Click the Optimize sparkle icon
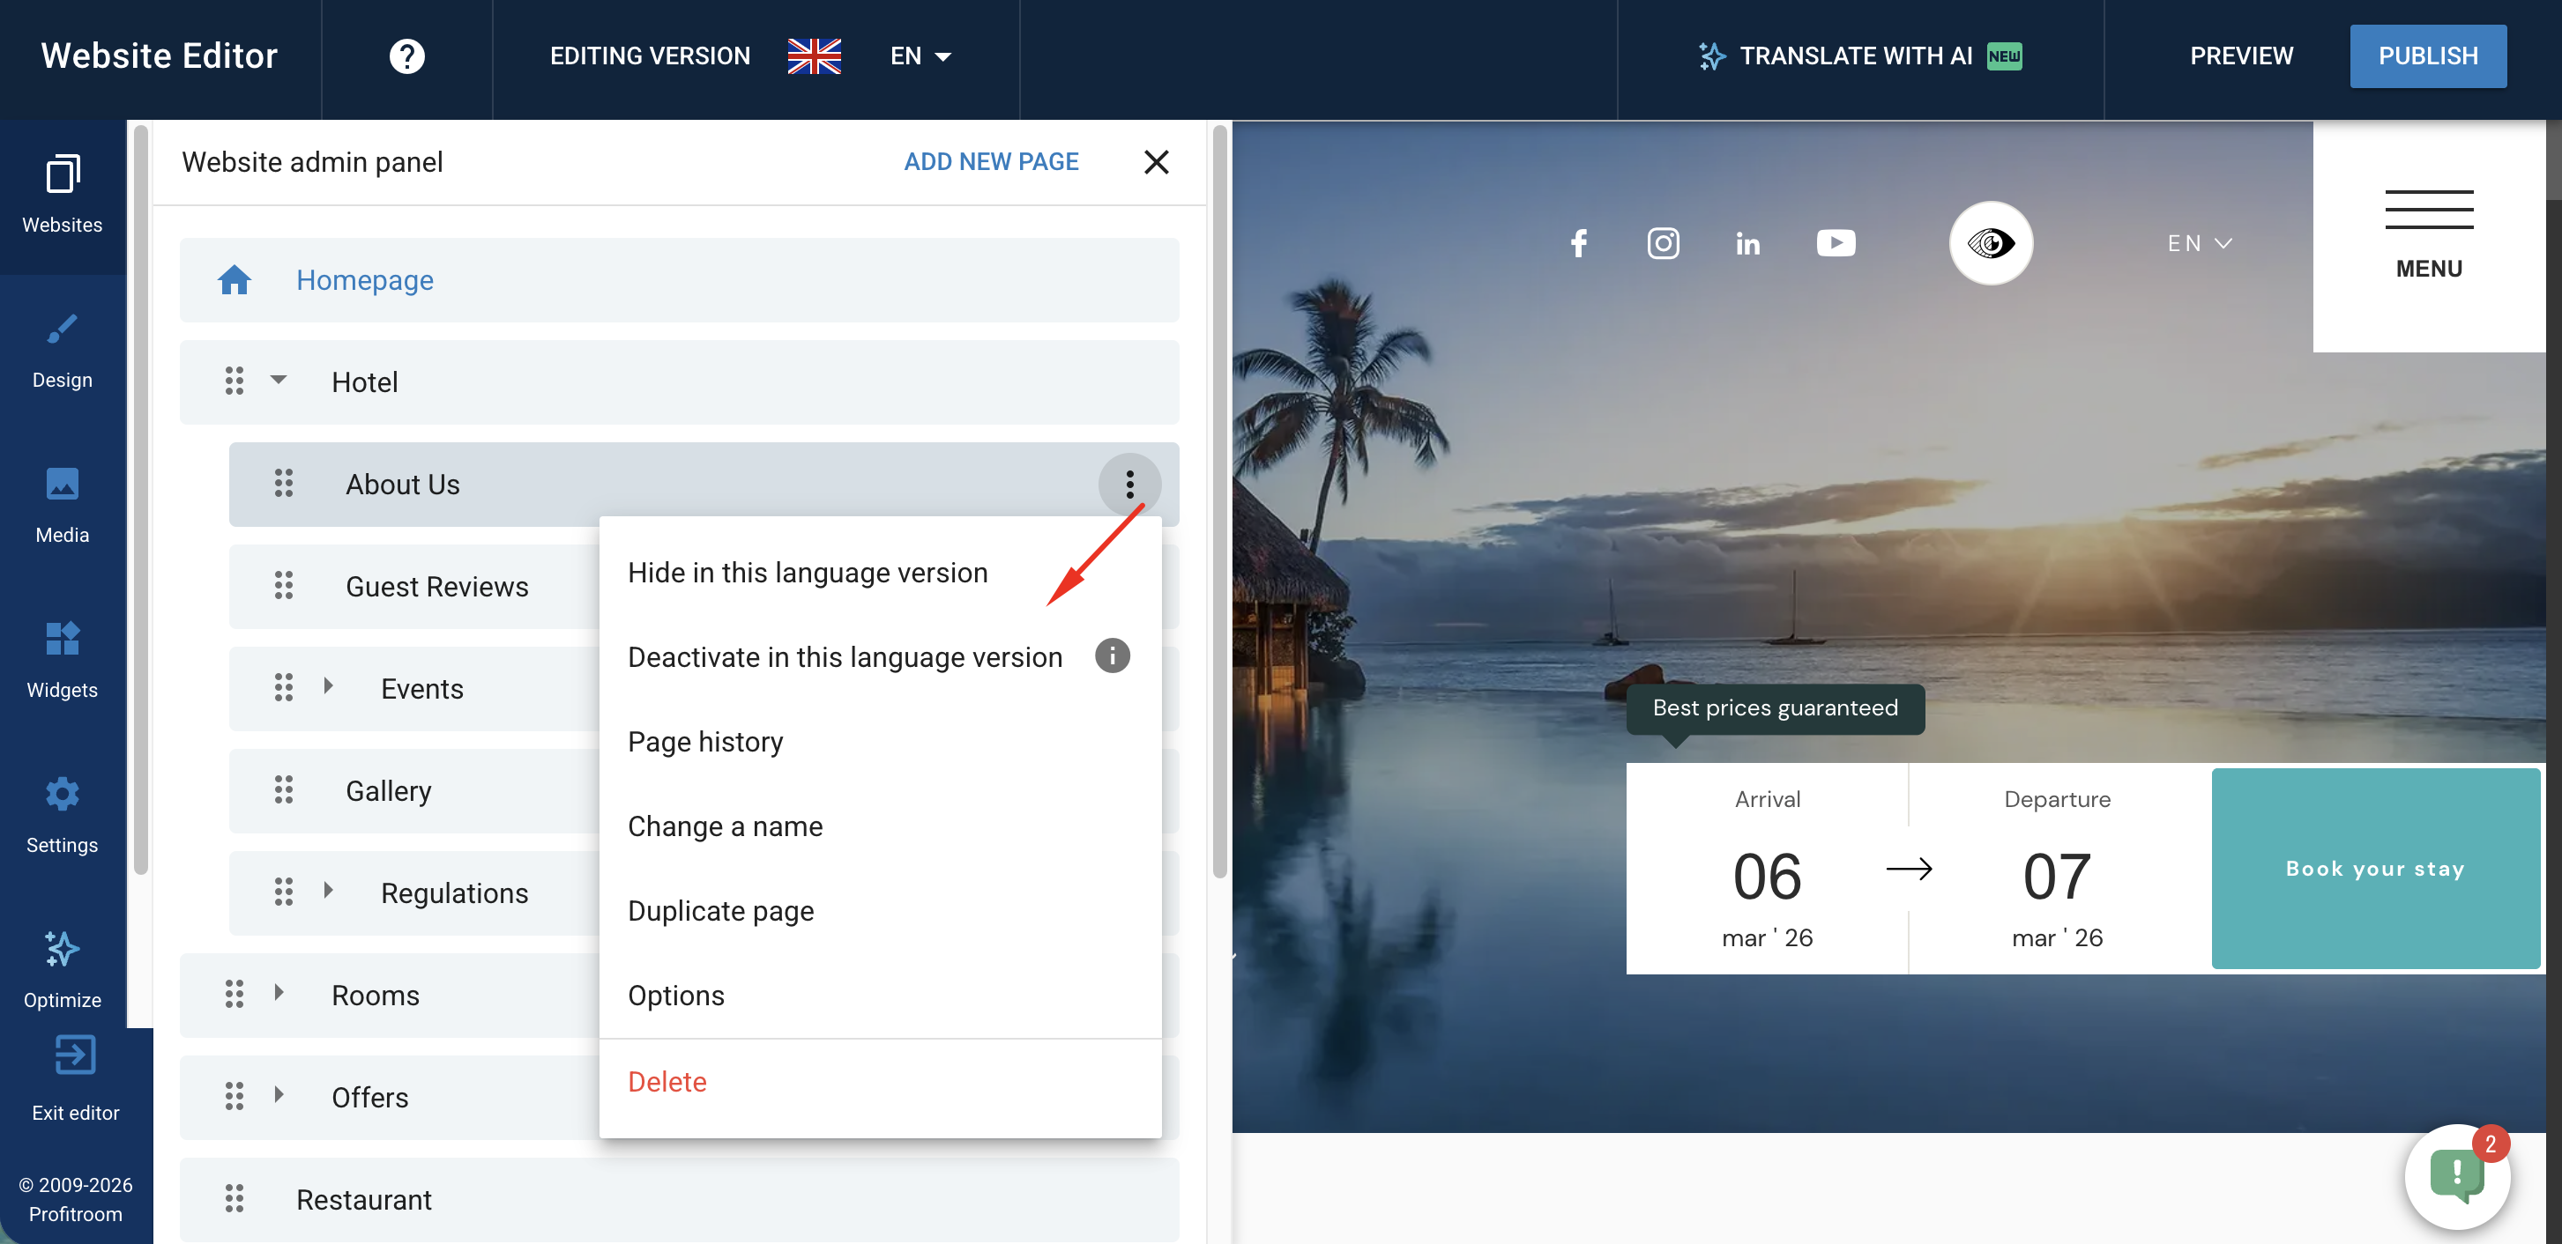Image resolution: width=2562 pixels, height=1244 pixels. (62, 949)
